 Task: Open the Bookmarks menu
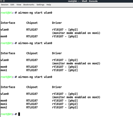[29, 5]
